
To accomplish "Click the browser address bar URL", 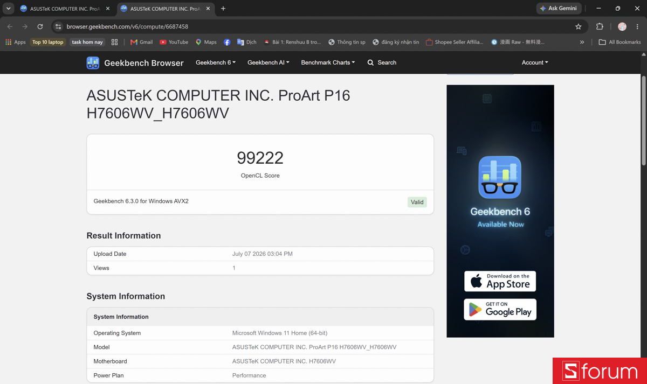I will pyautogui.click(x=127, y=26).
